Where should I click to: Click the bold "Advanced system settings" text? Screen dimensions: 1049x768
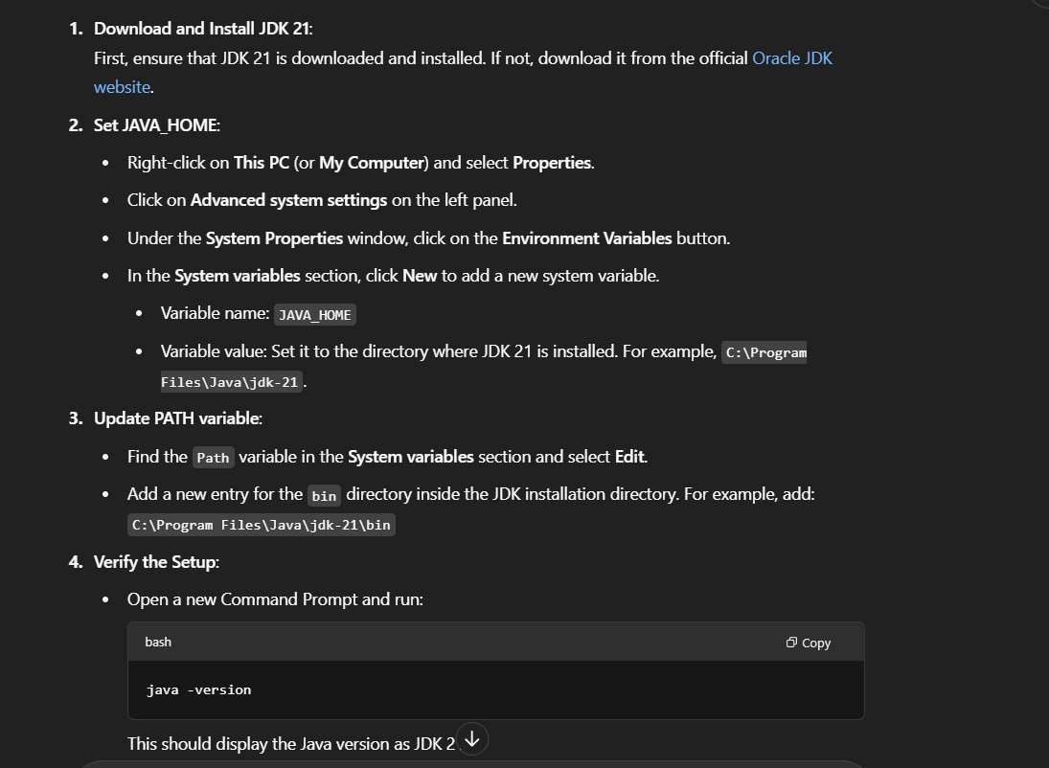click(x=289, y=200)
